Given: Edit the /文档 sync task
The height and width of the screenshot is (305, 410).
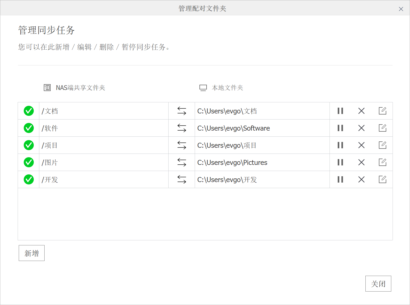Looking at the screenshot, I should pyautogui.click(x=383, y=111).
